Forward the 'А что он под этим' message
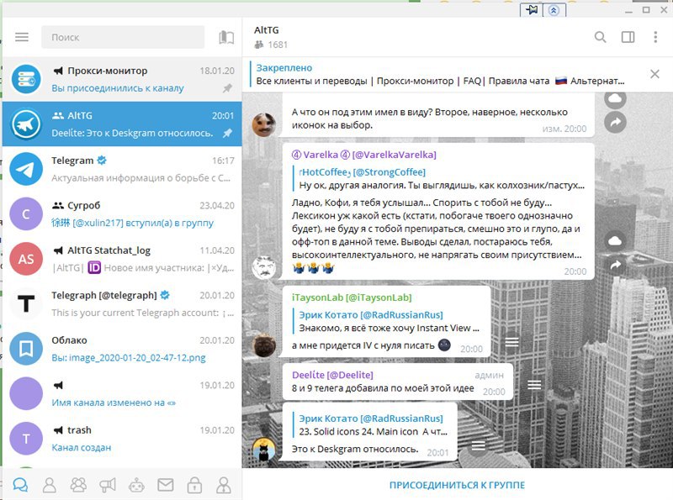Viewport: 673px width, 500px height. [x=615, y=123]
